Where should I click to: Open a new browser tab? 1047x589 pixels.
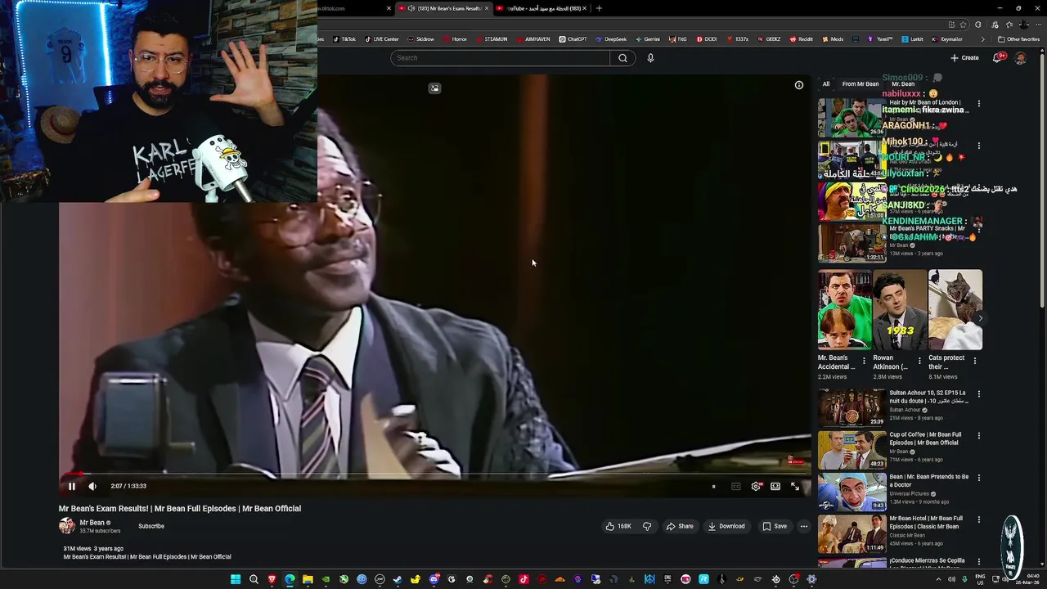[599, 8]
